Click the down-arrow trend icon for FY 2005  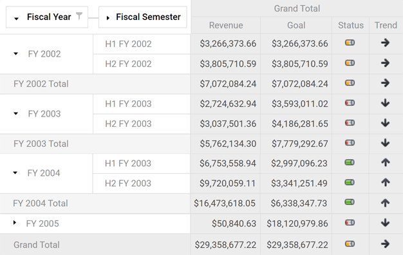pyautogui.click(x=385, y=223)
